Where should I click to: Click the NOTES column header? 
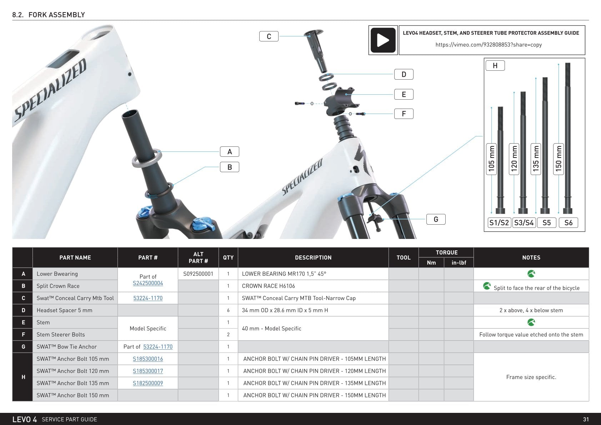point(531,257)
